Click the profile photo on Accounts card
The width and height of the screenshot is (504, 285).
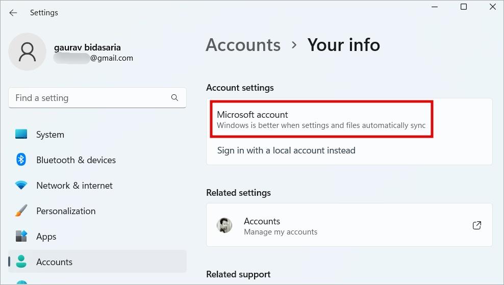pyautogui.click(x=224, y=225)
